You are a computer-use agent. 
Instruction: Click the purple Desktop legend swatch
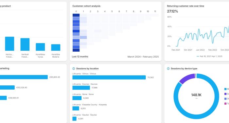coord(225,94)
